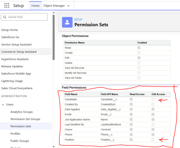Image resolution: width=180 pixels, height=148 pixels.
Task: Uncheck Edit Access for Phone field
Action: [153, 134]
